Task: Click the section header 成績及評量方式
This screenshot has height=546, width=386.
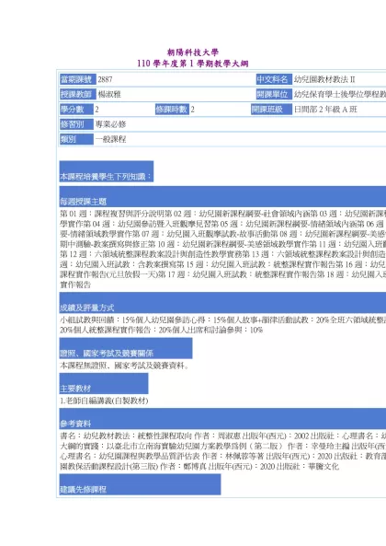Action: (222, 303)
